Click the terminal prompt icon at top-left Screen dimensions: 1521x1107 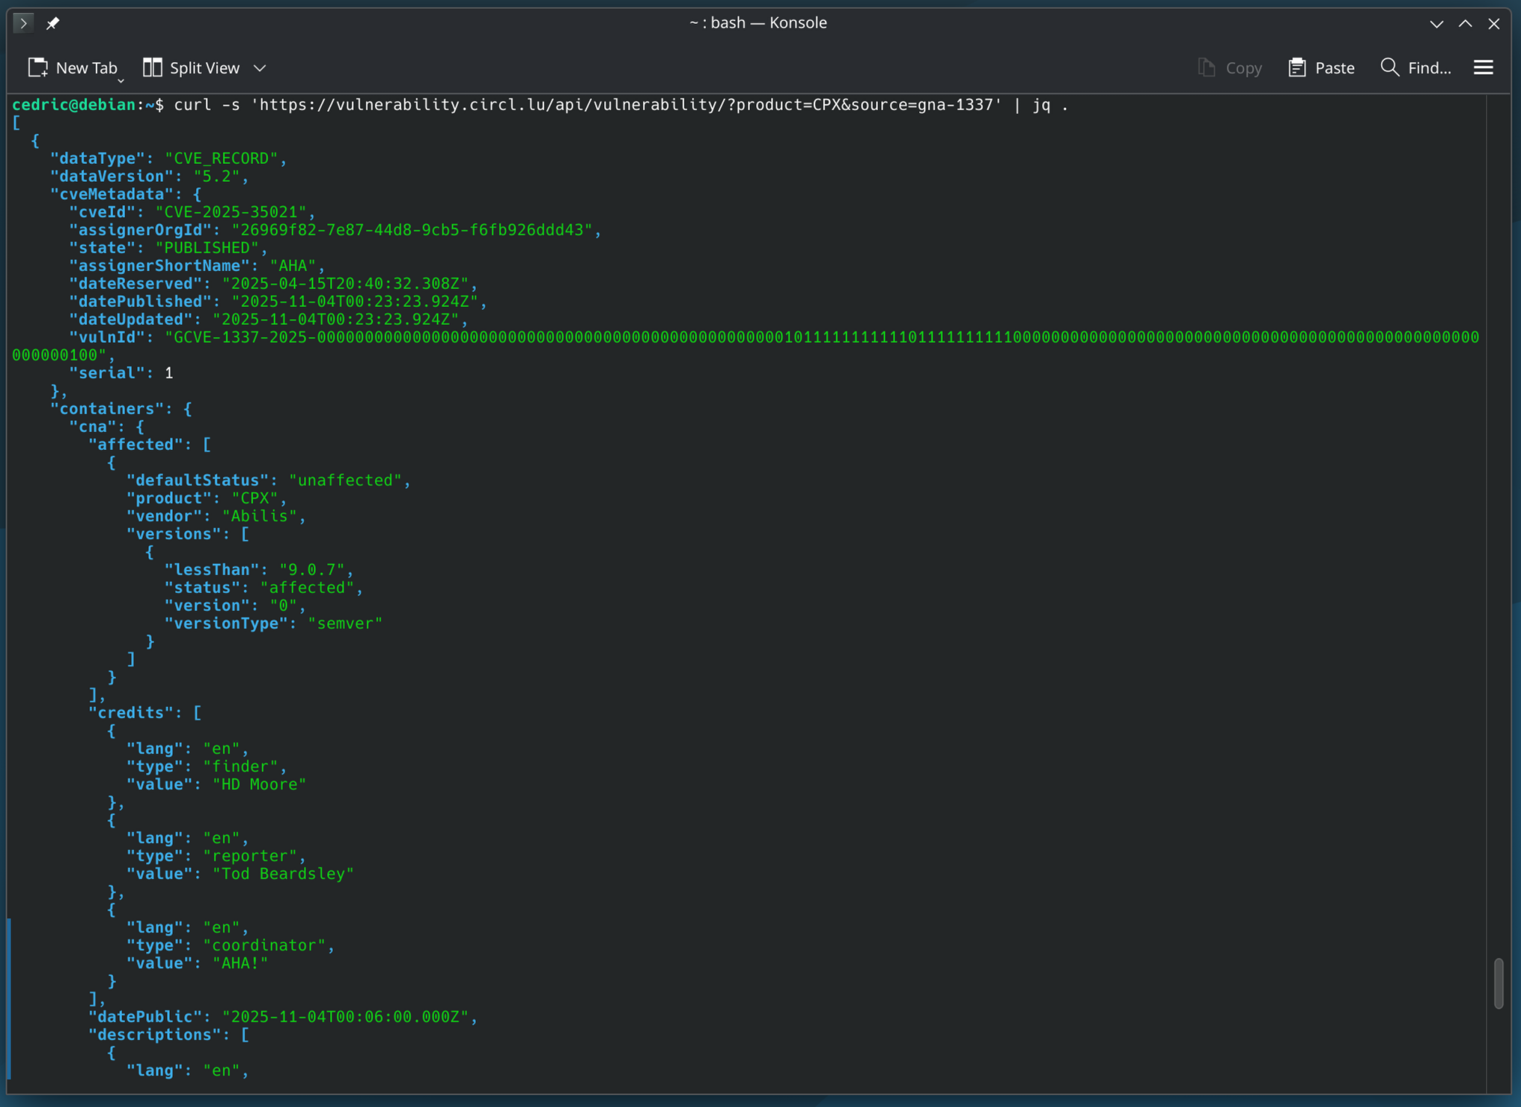(x=23, y=23)
